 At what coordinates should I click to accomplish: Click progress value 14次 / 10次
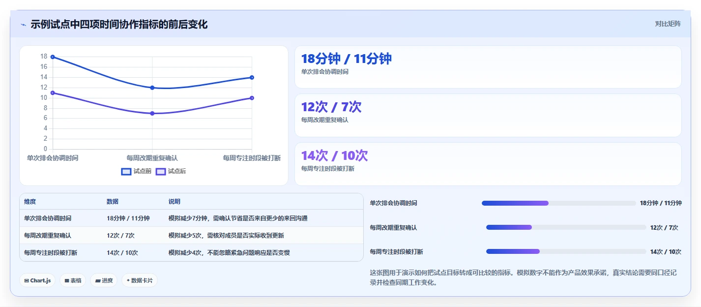click(666, 252)
